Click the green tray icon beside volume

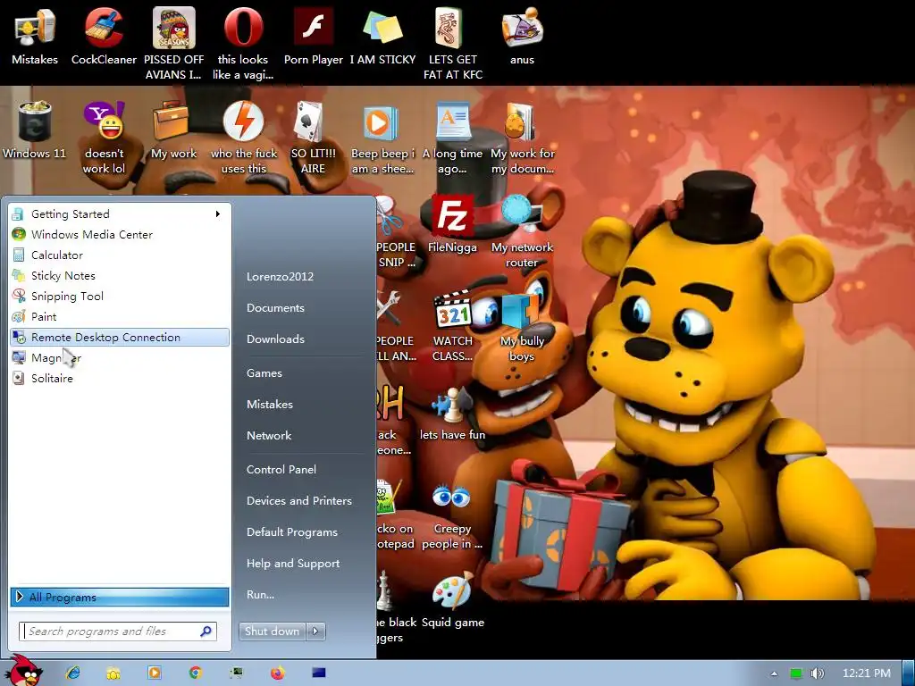(x=795, y=673)
